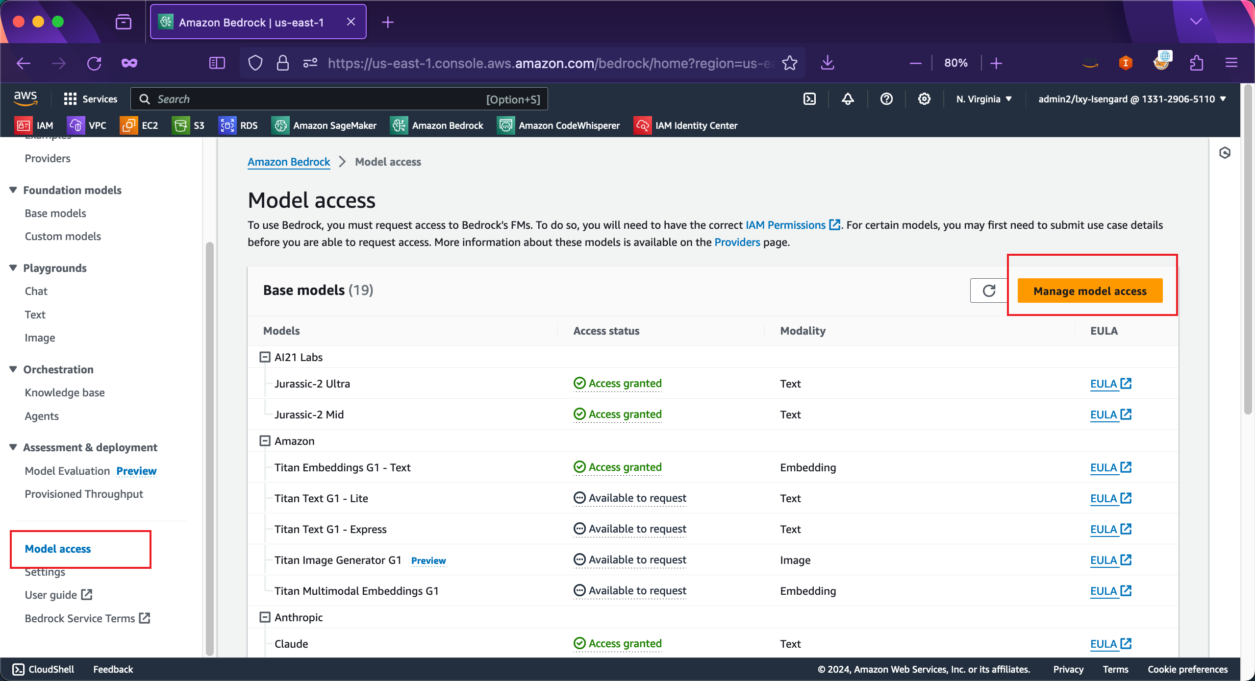Open the Feedback link in the footer
This screenshot has height=681, width=1255.
click(x=113, y=669)
